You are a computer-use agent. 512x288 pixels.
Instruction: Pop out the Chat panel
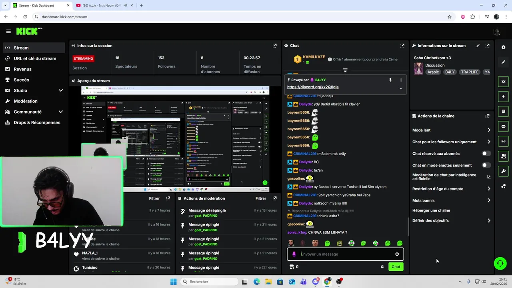402,46
